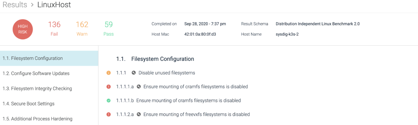Click wrench icon beside freevxfs filesystems check

[139, 114]
